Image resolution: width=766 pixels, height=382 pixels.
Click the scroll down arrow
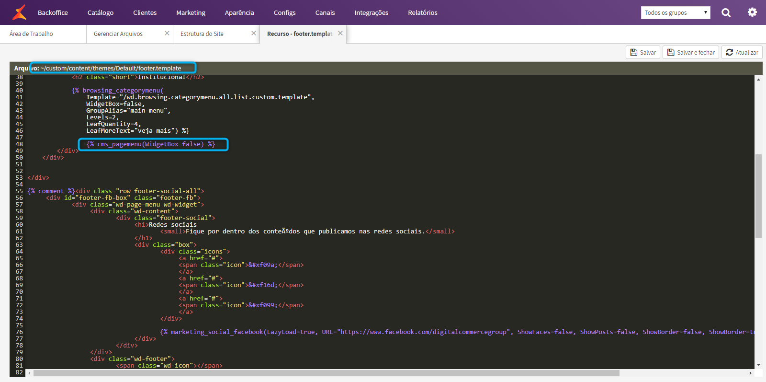pos(758,365)
